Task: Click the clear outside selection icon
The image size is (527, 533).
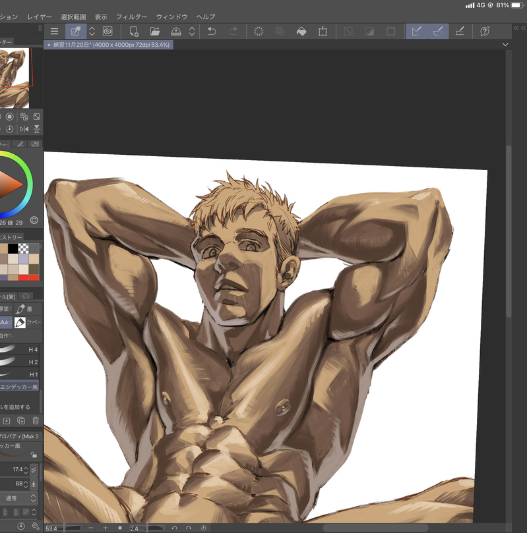Action: pos(280,32)
